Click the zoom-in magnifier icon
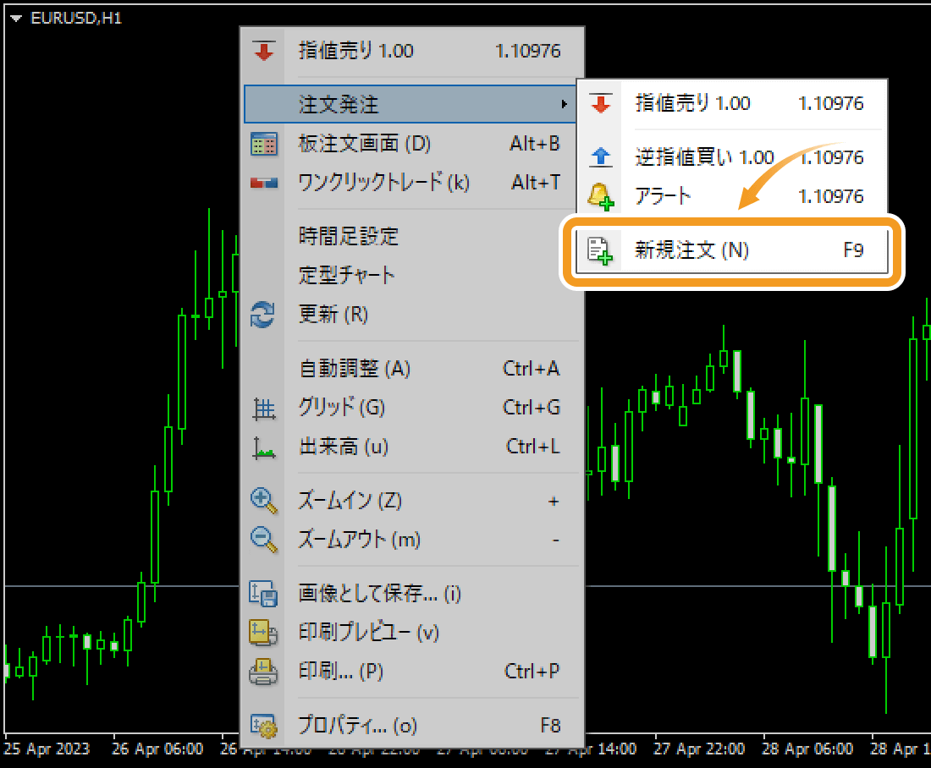 point(263,501)
